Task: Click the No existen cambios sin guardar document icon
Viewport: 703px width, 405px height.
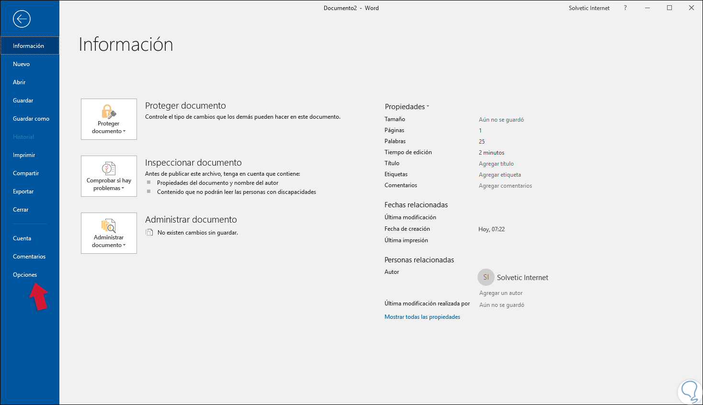Action: (149, 233)
